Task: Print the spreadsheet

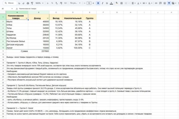Action: point(28,3)
